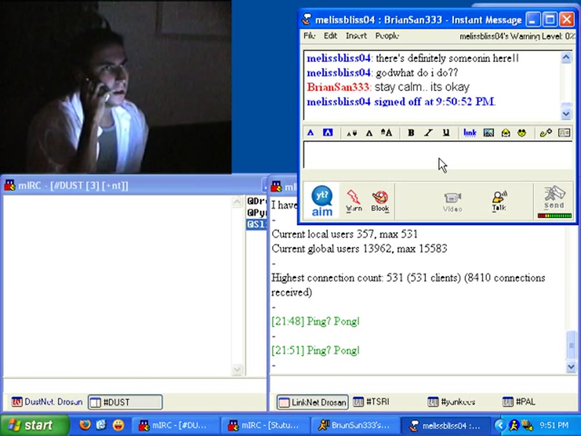This screenshot has height=436, width=581.
Task: Start a voice chat with the Talk icon
Action: tap(499, 201)
